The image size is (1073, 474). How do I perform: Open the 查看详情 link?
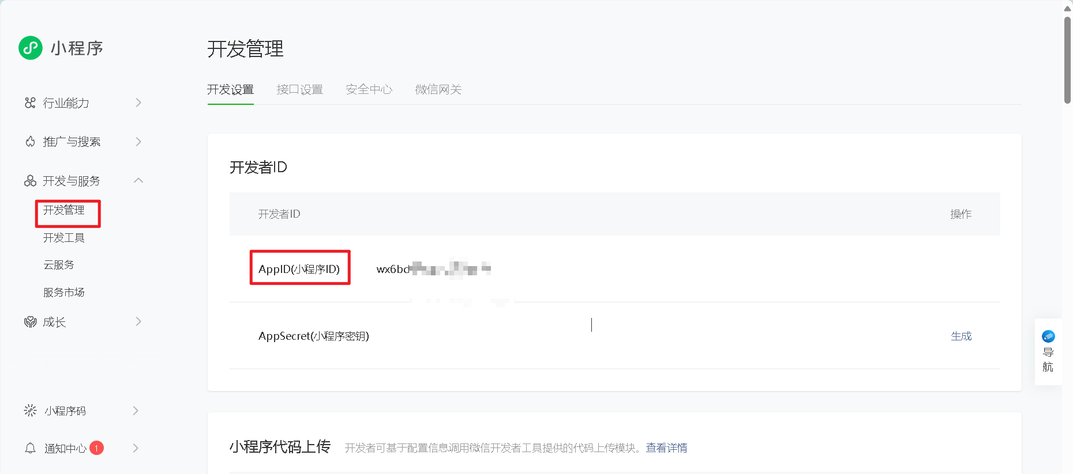click(x=666, y=448)
